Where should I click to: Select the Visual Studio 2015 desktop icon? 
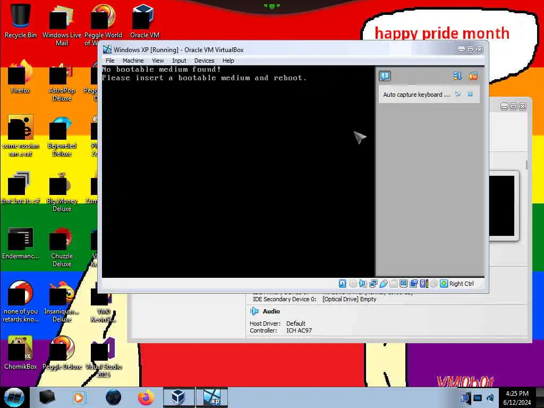tap(103, 358)
